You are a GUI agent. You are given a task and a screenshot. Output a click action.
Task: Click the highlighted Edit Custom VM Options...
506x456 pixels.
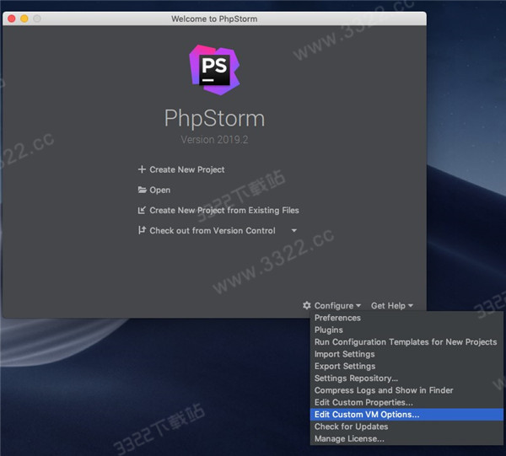[406, 415]
